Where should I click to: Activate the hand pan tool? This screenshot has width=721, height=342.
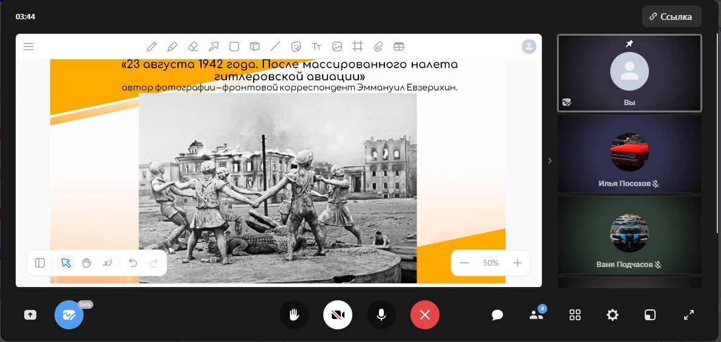pos(87,263)
